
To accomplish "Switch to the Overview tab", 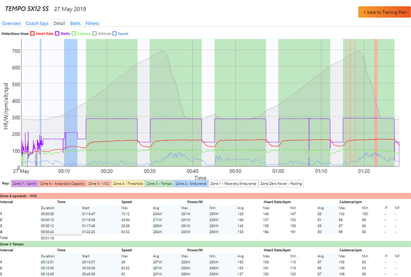I will 11,23.
